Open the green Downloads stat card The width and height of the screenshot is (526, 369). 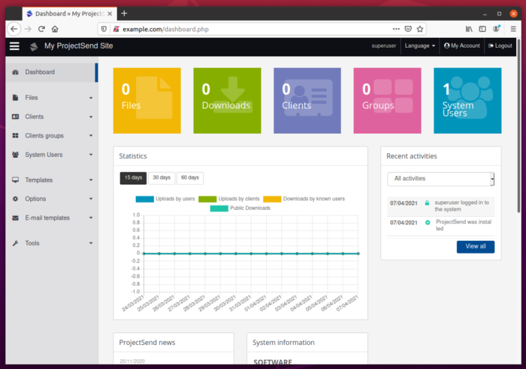[227, 101]
